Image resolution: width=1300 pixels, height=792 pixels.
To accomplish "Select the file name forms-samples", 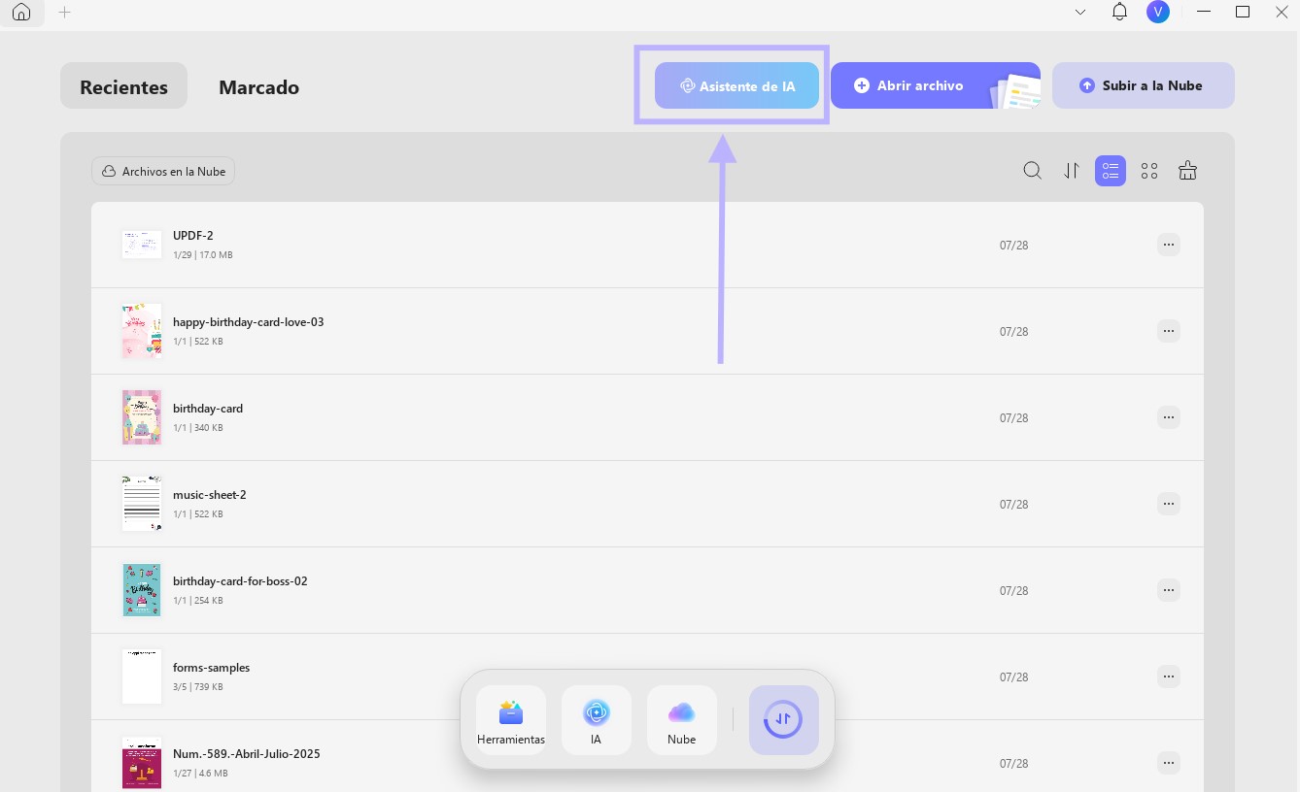I will click(x=212, y=668).
